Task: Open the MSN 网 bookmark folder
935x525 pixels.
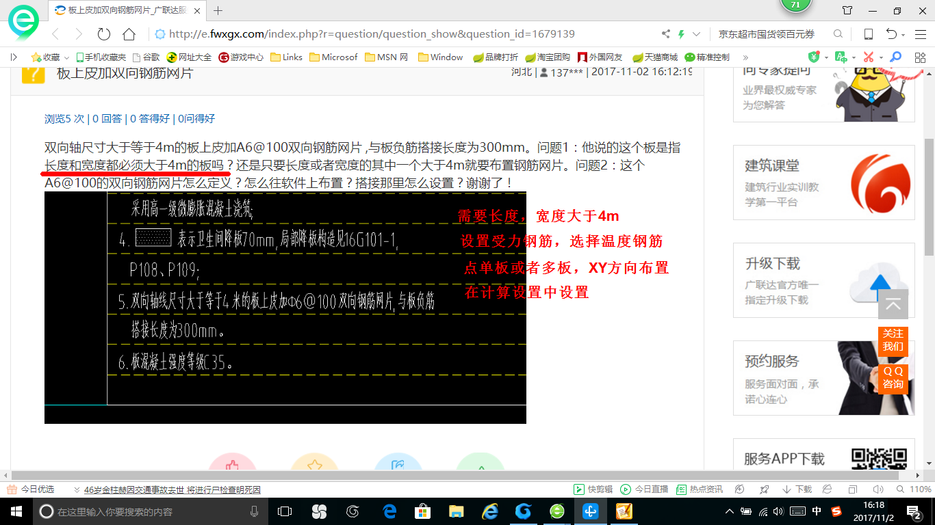Action: coord(387,57)
